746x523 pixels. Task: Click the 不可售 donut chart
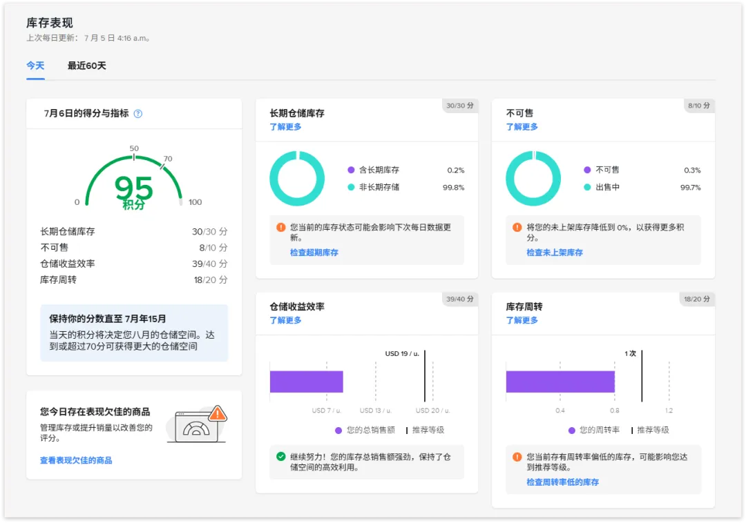click(533, 178)
